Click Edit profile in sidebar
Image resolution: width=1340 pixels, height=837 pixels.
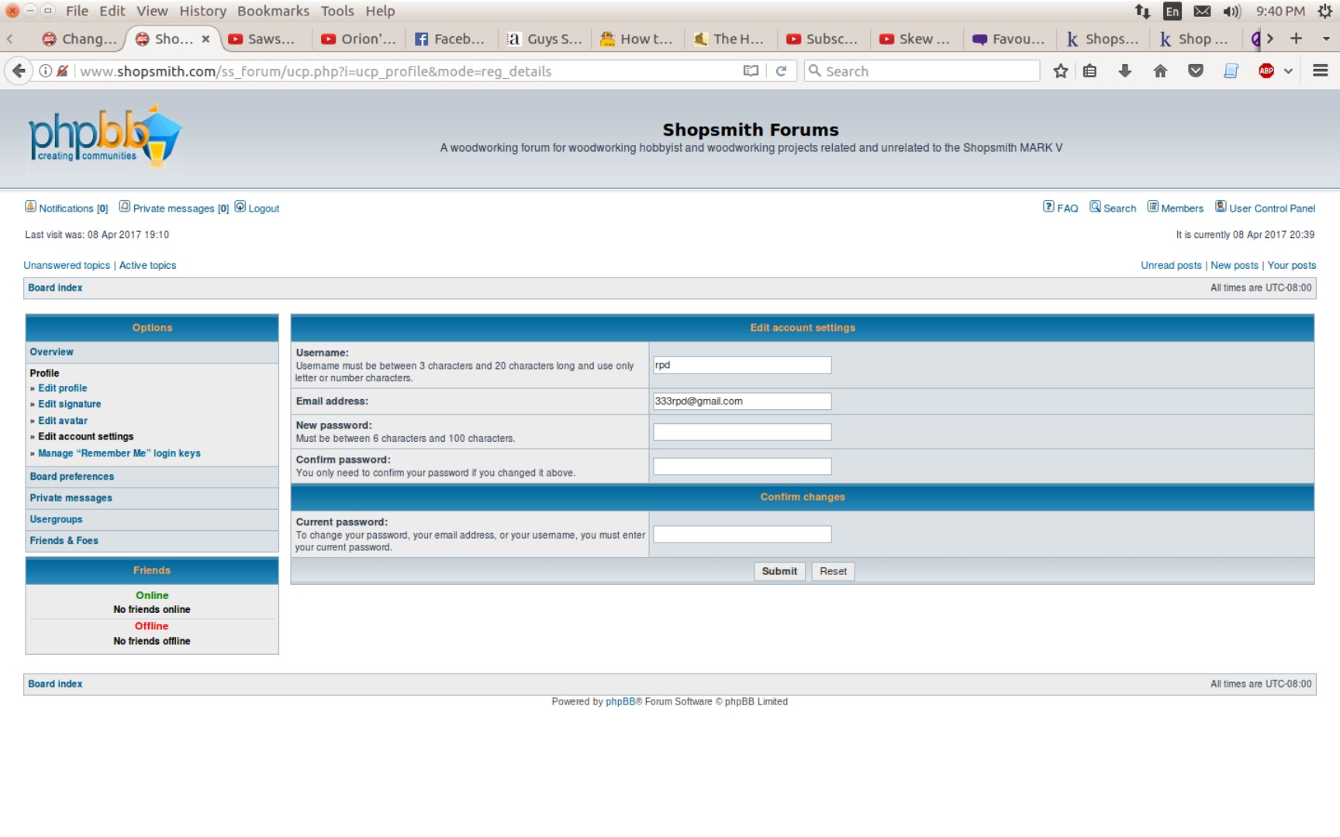click(x=63, y=388)
